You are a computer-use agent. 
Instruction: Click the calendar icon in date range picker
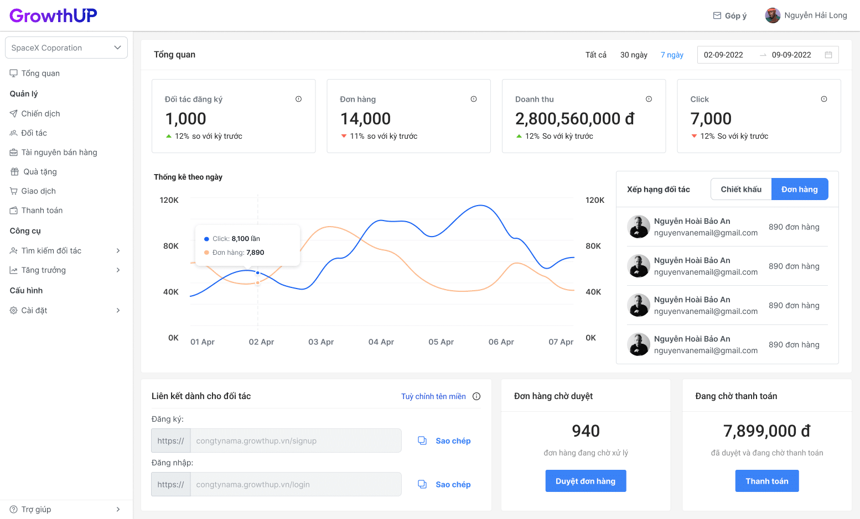tap(828, 55)
